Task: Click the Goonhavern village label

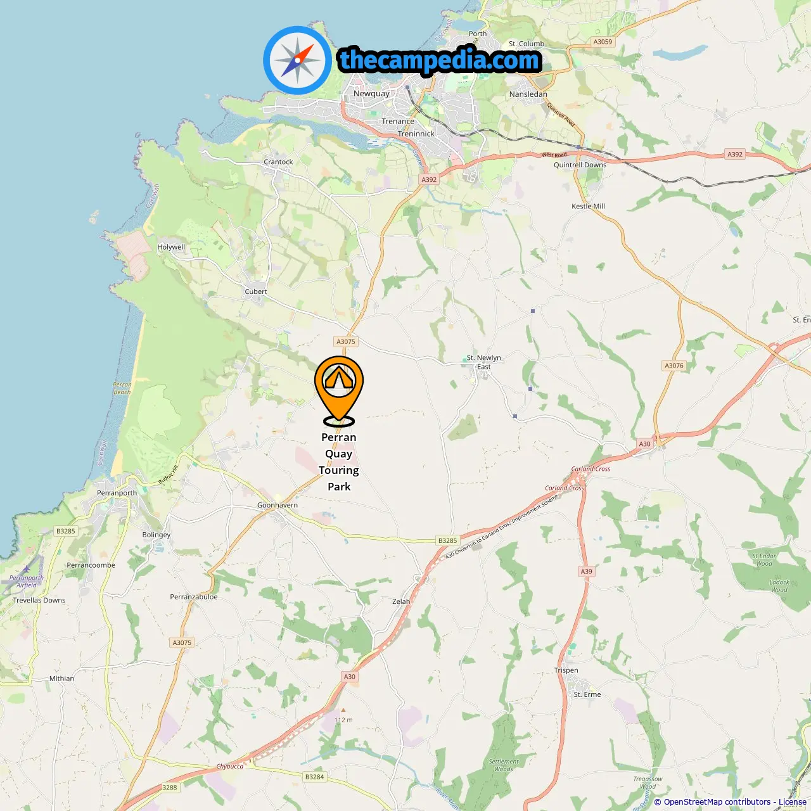Action: (278, 505)
